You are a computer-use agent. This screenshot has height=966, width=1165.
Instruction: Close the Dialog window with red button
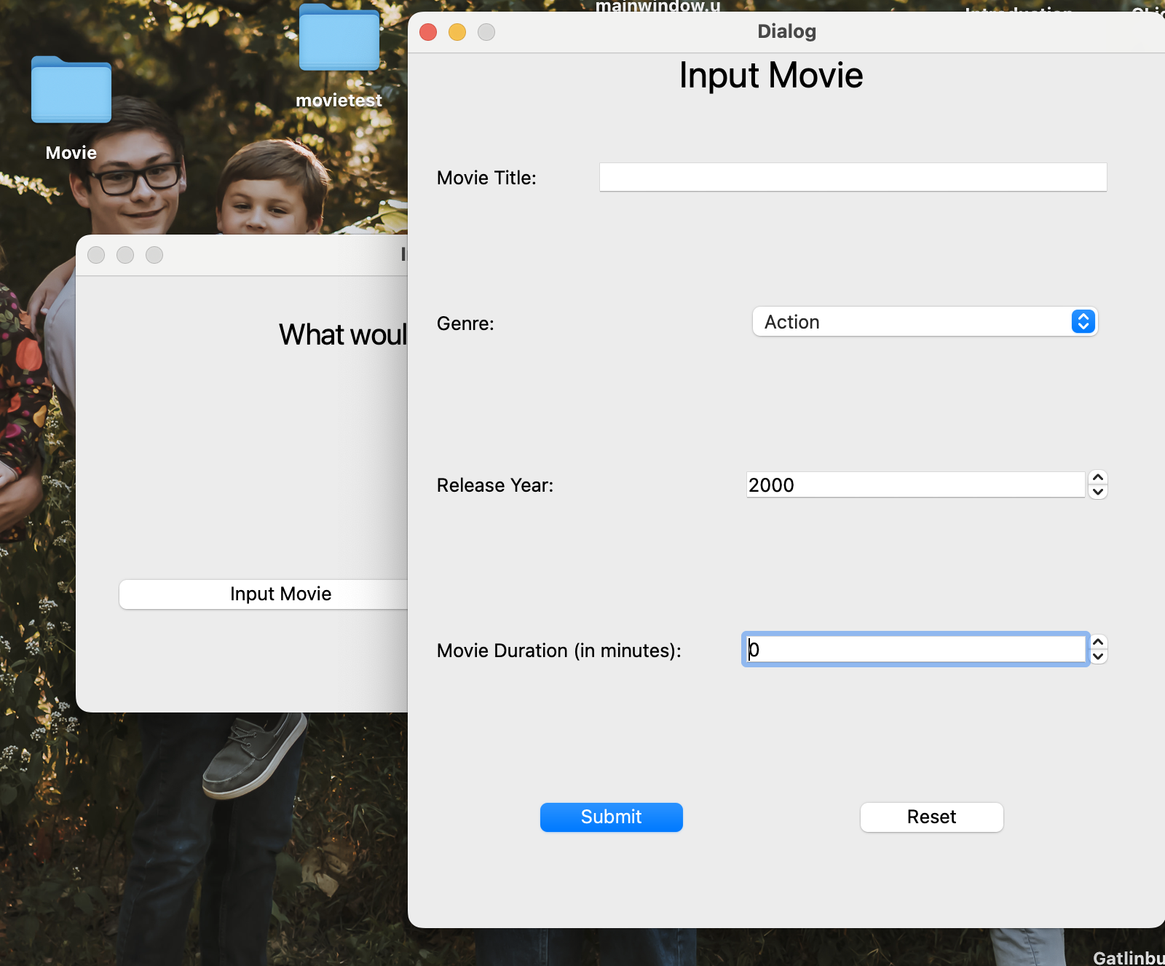pos(428,32)
